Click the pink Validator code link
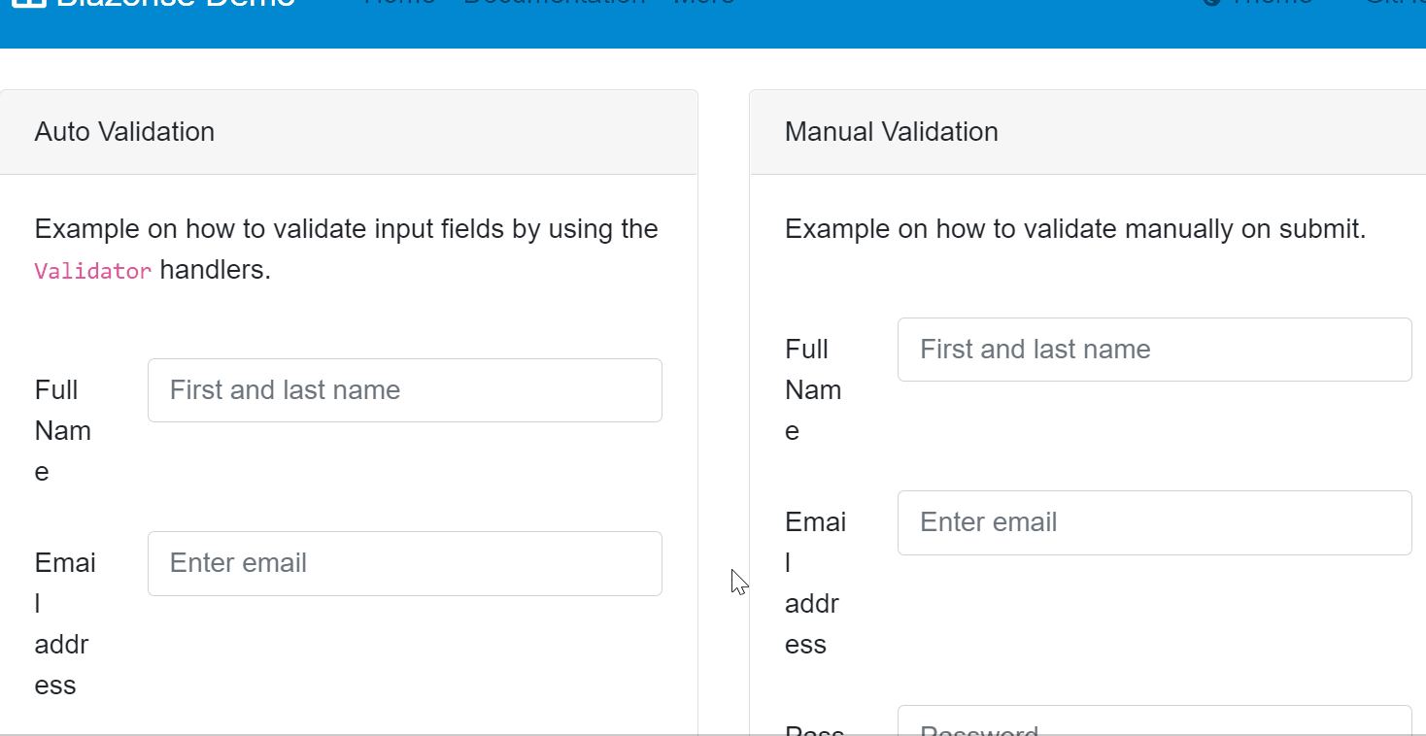 (x=92, y=270)
